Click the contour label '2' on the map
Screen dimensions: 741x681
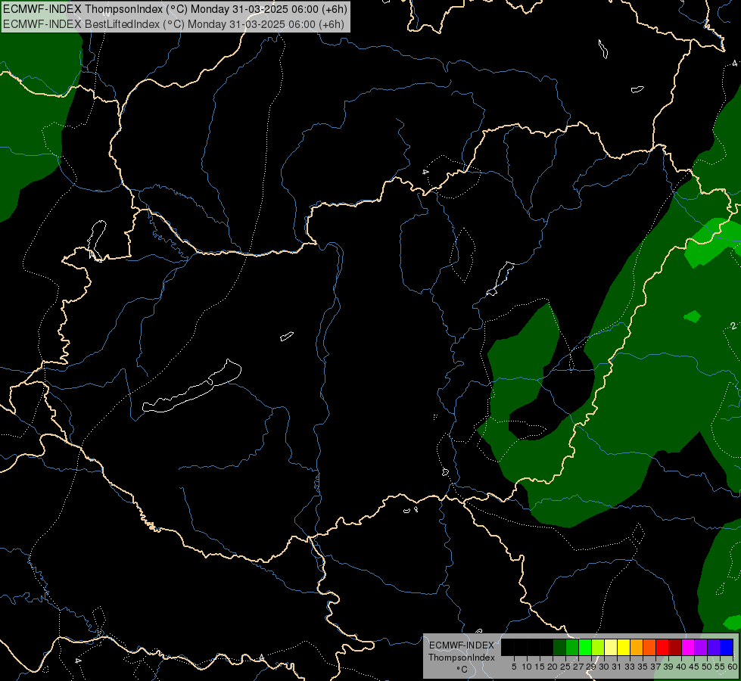tap(733, 326)
